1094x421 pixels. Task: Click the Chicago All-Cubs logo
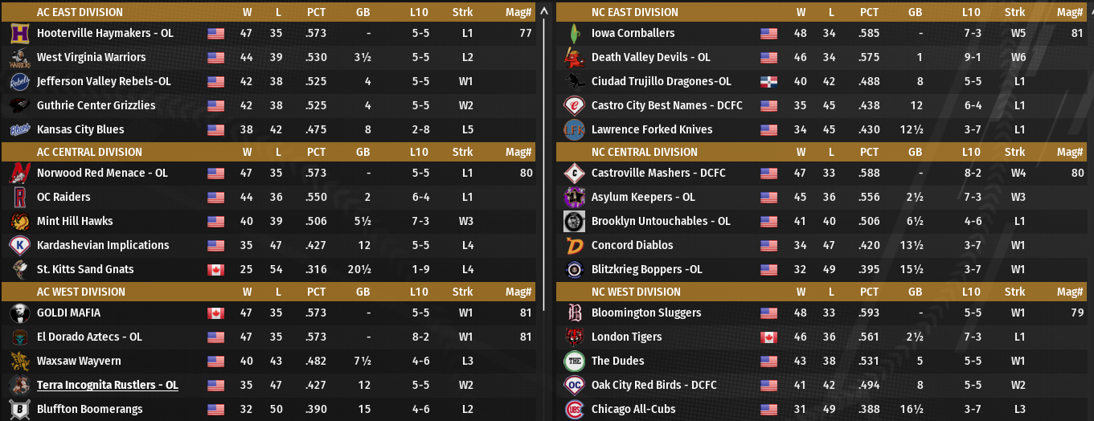pyautogui.click(x=574, y=410)
